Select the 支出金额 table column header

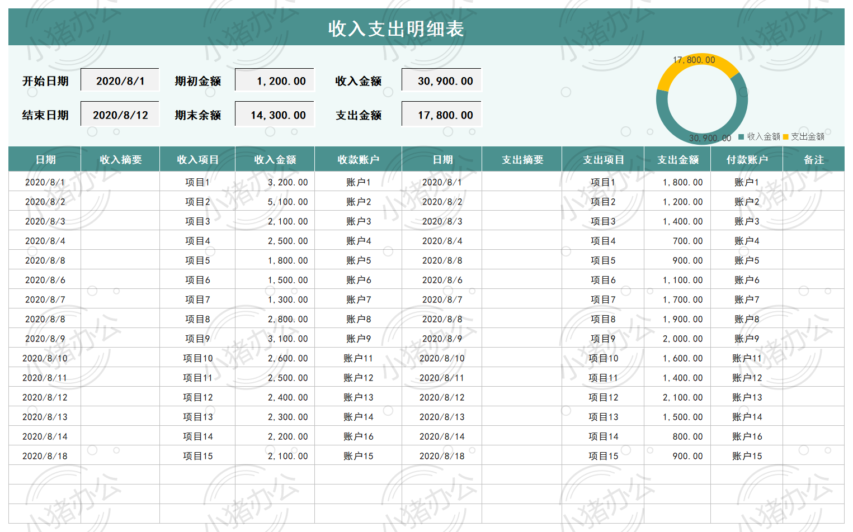pos(677,159)
